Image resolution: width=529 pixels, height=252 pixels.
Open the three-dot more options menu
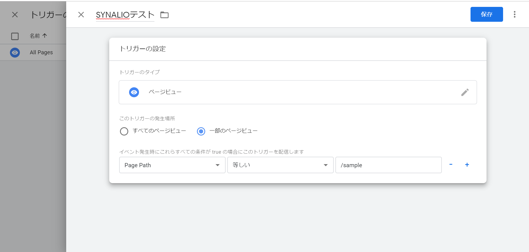pyautogui.click(x=514, y=14)
